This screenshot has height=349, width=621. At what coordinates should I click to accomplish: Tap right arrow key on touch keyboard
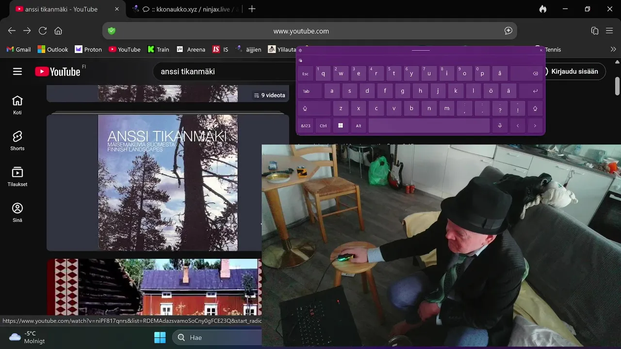coord(535,126)
